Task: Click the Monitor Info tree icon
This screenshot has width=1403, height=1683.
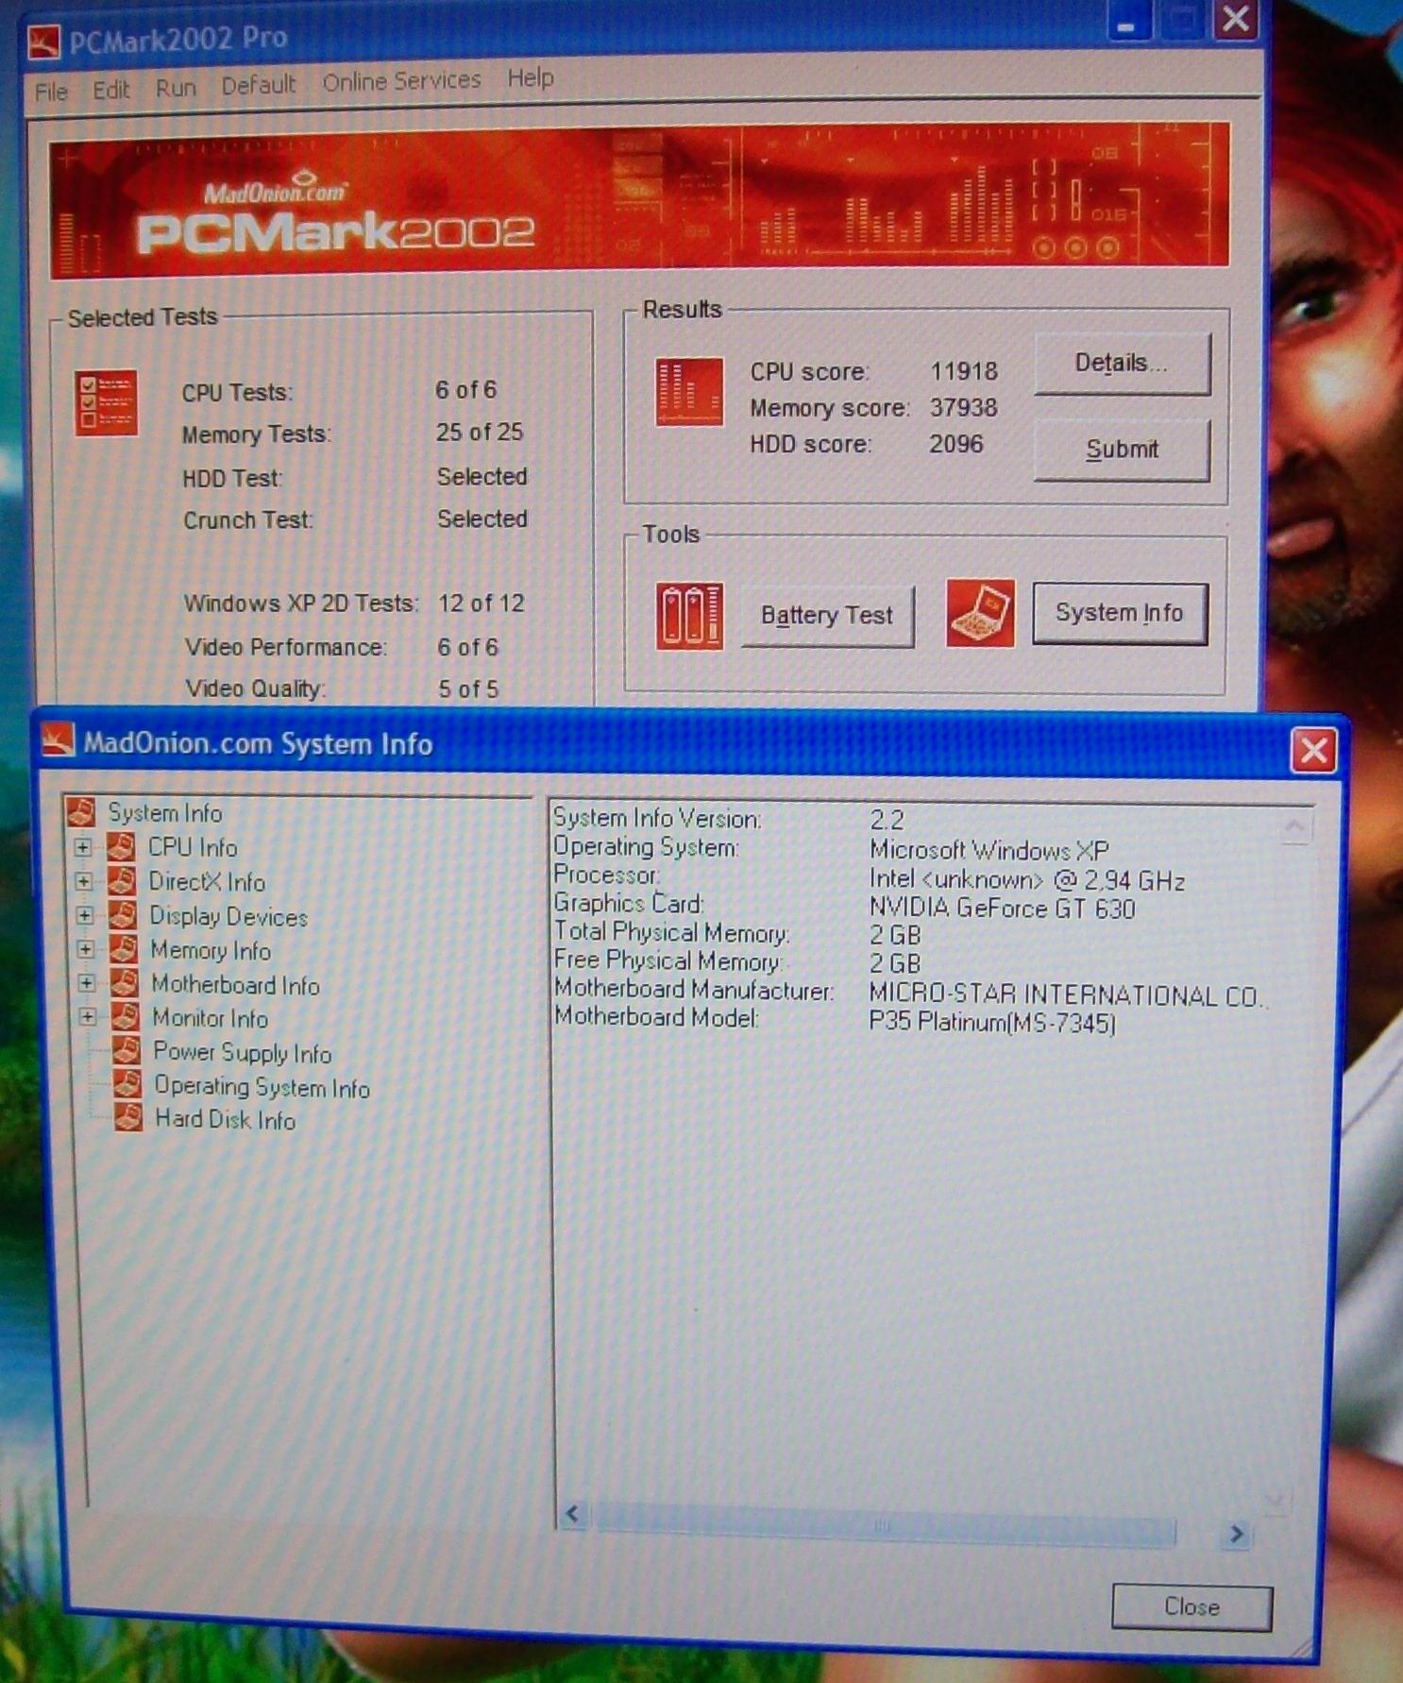Action: pyautogui.click(x=125, y=1017)
